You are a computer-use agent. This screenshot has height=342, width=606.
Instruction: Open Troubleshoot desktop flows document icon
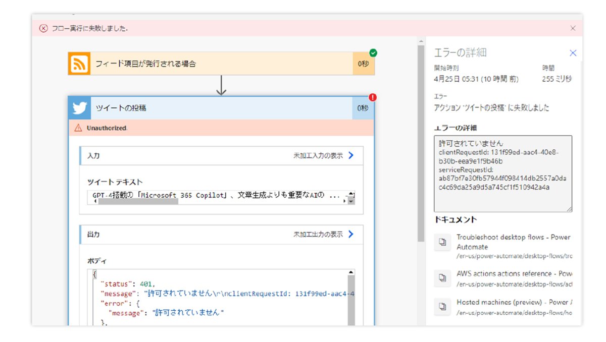pos(442,243)
